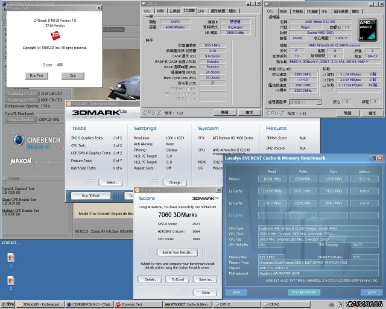Close the CPUmark Processor Test window
The width and height of the screenshot is (386, 309).
pyautogui.click(x=99, y=8)
